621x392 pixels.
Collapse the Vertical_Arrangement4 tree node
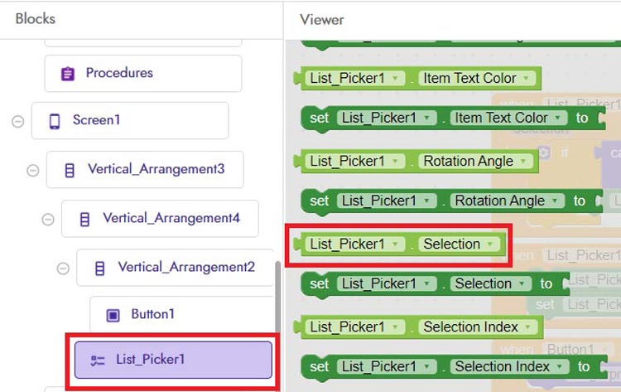click(x=48, y=219)
